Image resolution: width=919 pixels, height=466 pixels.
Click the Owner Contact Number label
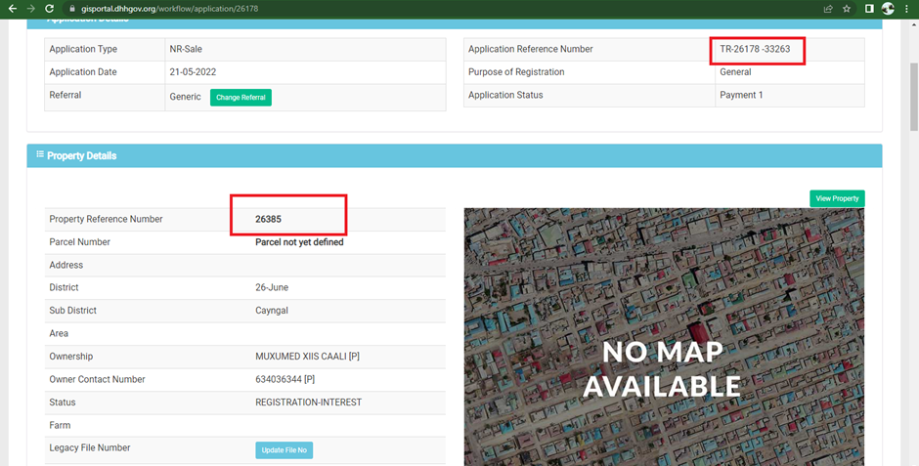[x=98, y=379]
